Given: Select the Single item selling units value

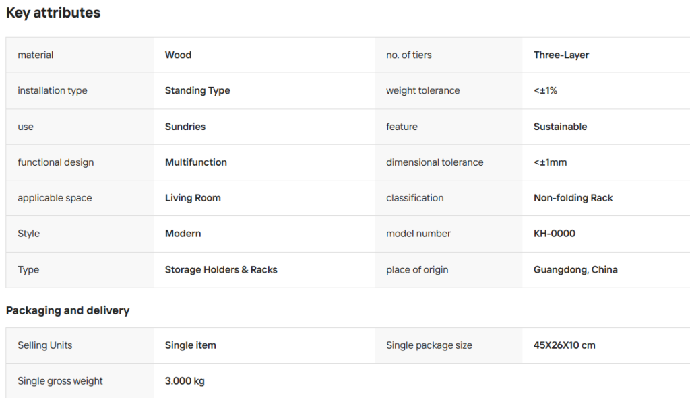Looking at the screenshot, I should click(x=191, y=345).
